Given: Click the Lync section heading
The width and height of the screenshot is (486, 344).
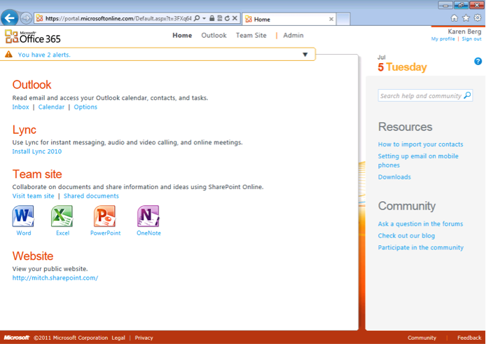Looking at the screenshot, I should pos(25,130).
